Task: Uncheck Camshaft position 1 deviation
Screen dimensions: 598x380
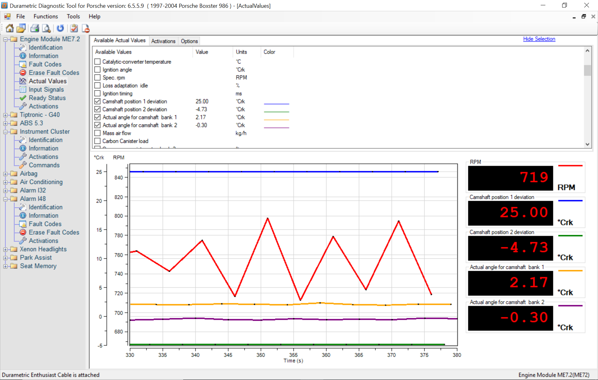Action: (x=97, y=101)
